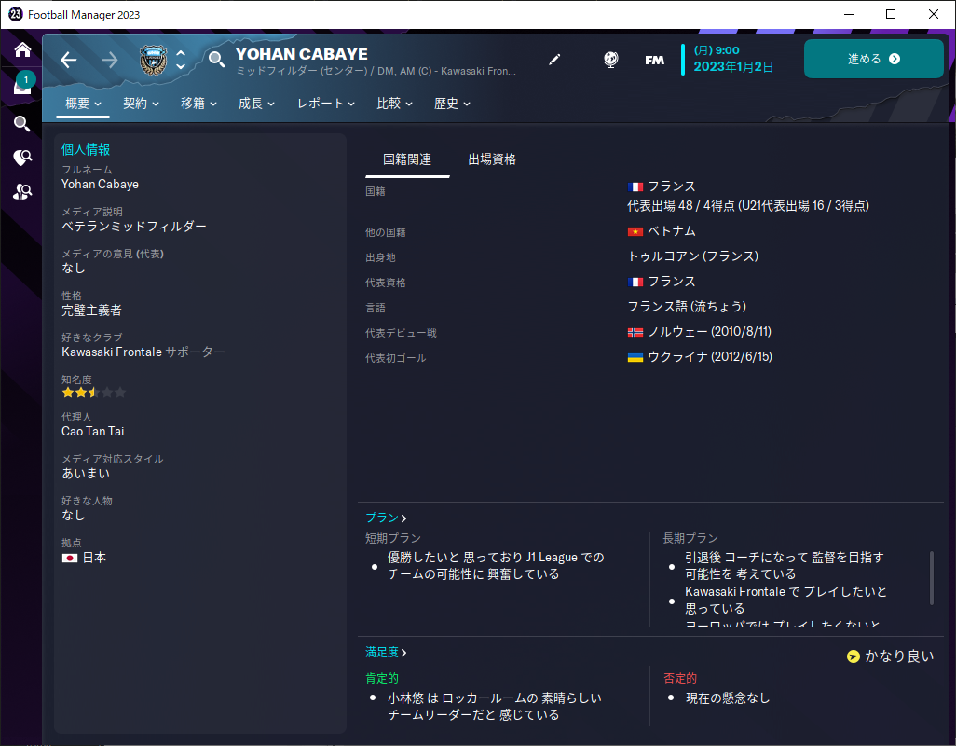Click agent name Cao Tan Tai
This screenshot has height=746, width=956.
click(x=92, y=431)
